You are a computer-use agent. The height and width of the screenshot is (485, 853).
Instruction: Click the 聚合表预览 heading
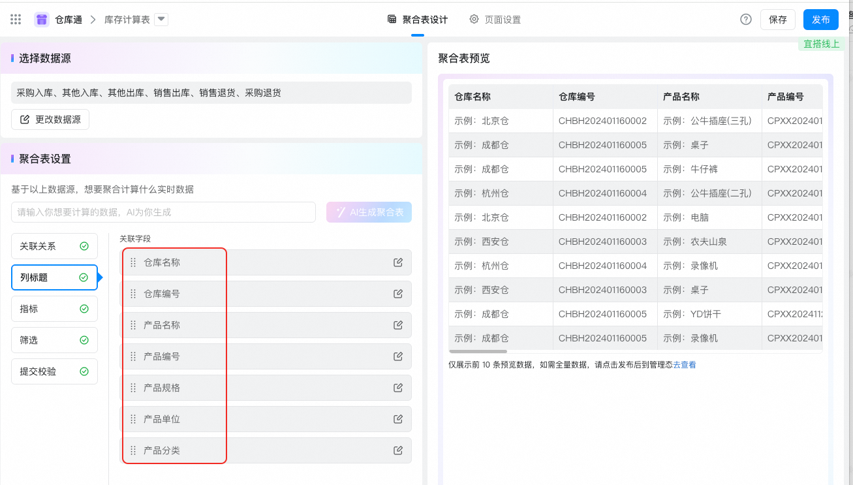(x=464, y=58)
